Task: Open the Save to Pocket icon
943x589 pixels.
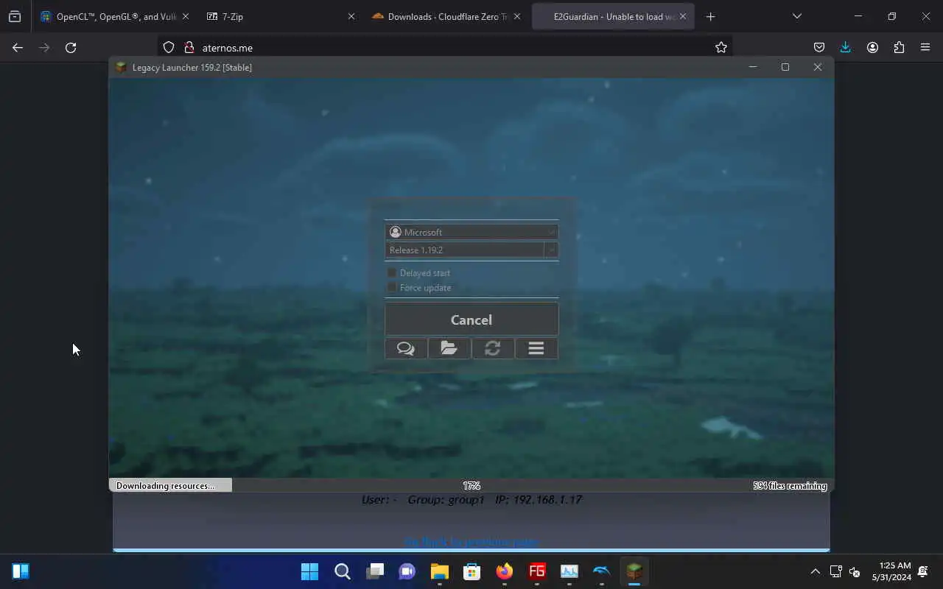Action: coord(819,47)
